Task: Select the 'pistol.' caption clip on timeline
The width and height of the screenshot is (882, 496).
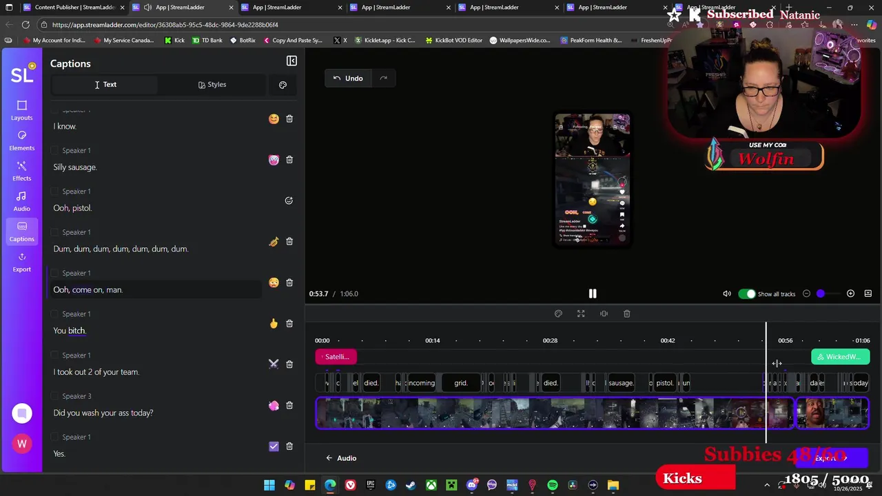Action: click(665, 383)
